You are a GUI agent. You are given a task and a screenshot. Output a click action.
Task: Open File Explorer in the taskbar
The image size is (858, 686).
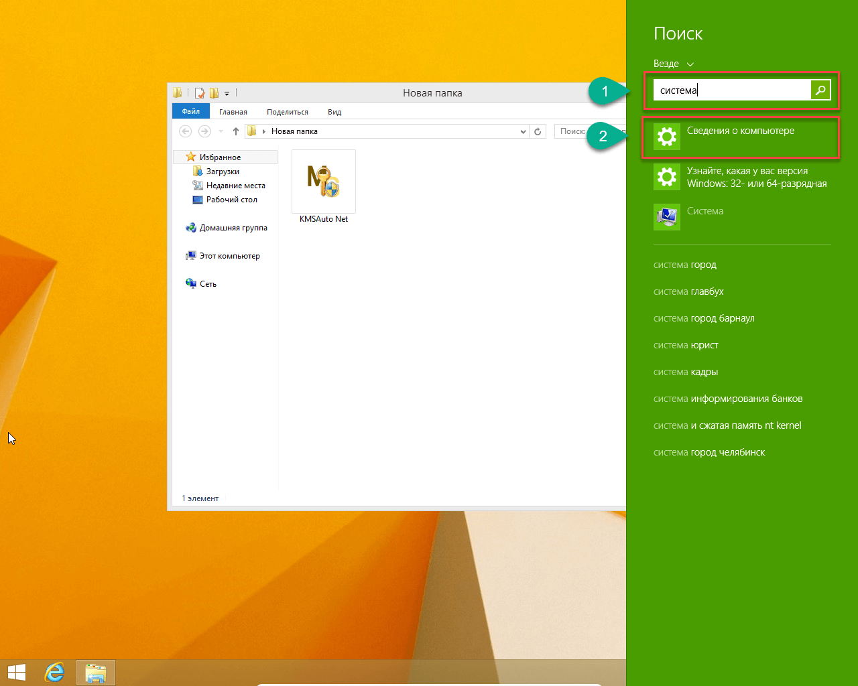(x=96, y=673)
